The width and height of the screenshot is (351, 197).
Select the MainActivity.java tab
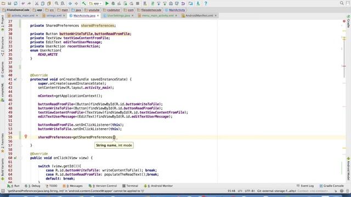(x=84, y=16)
